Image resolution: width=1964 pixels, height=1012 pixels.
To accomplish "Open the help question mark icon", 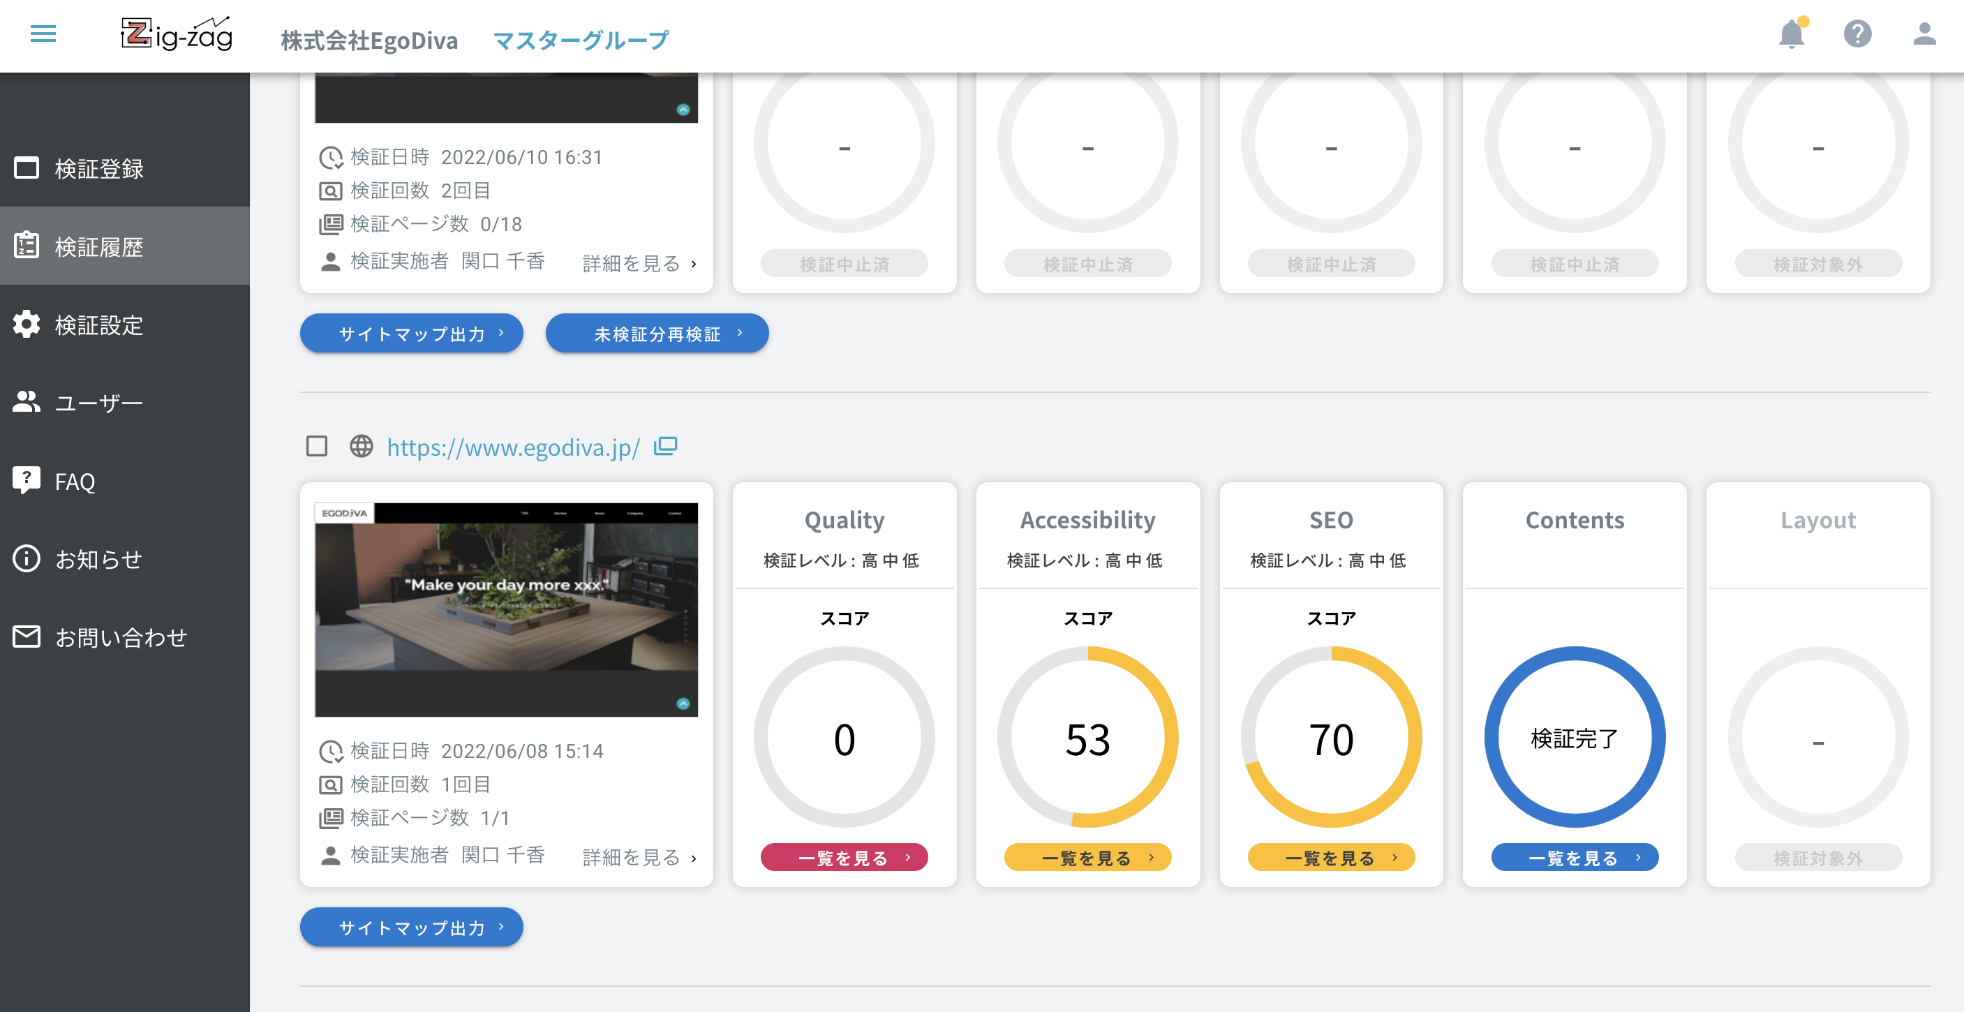I will tap(1857, 34).
